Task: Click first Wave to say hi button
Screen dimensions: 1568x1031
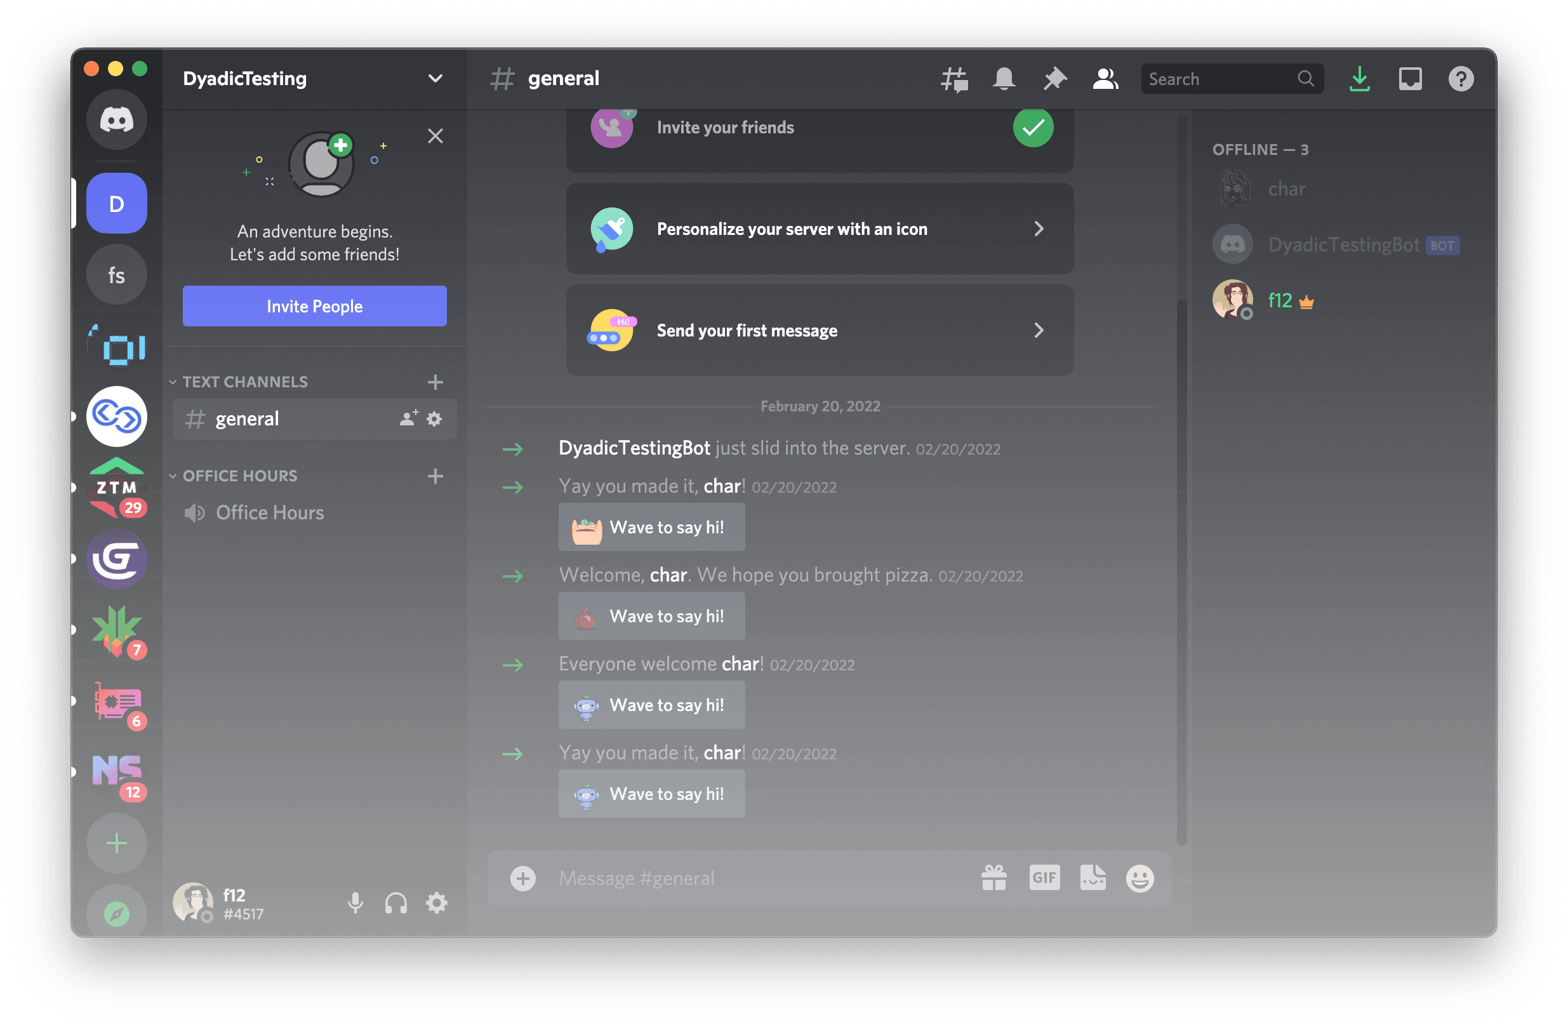Action: coord(652,528)
